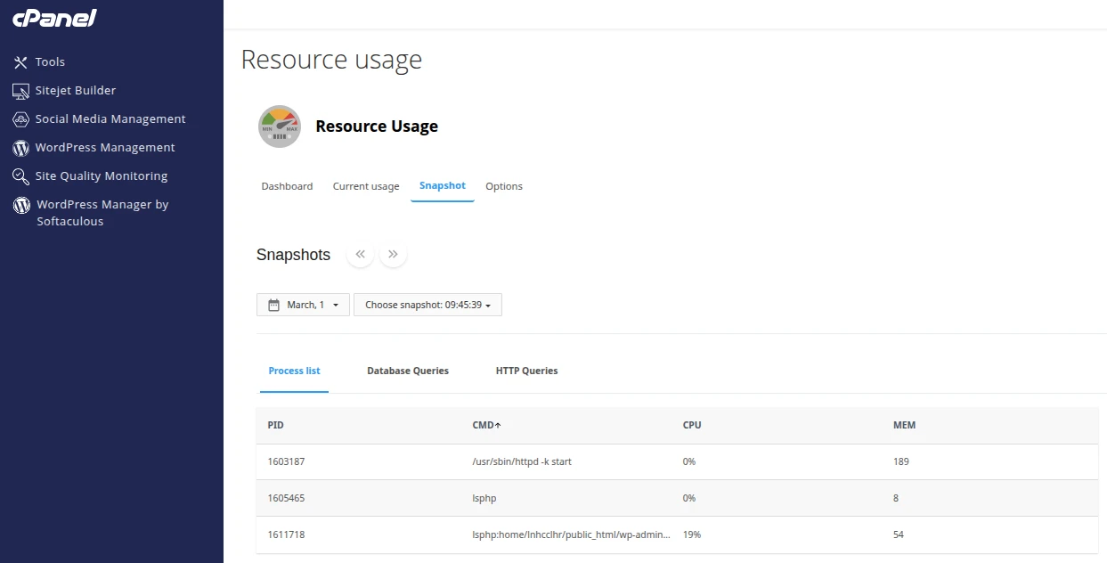
Task: Click the WordPress Management icon
Action: coord(20,147)
